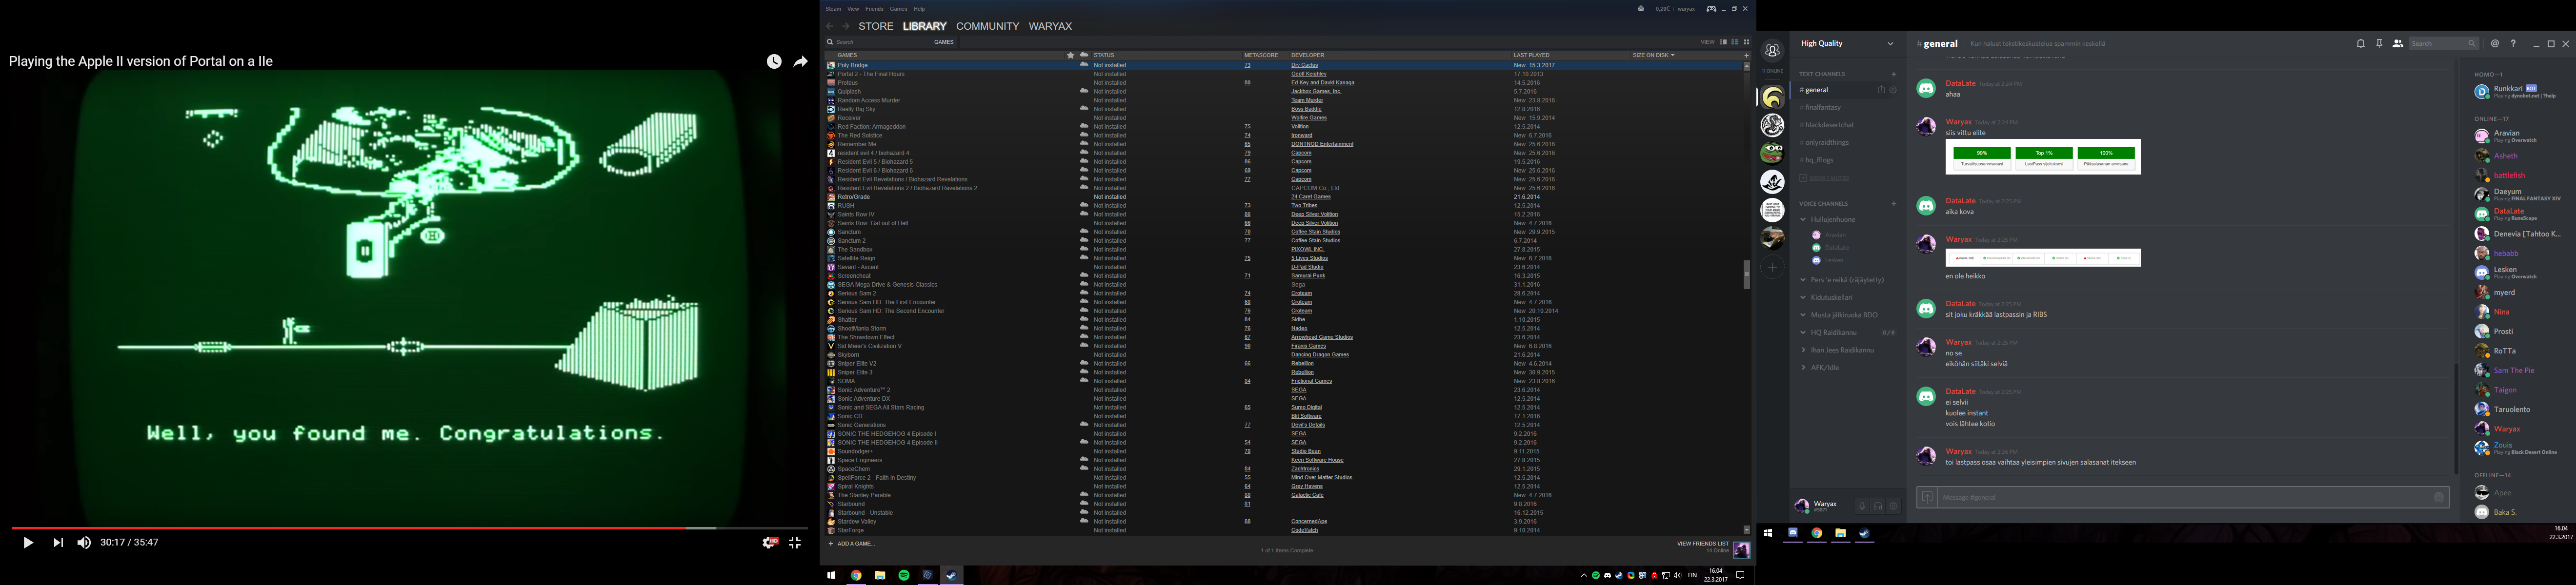
Task: Add a new Discord server plus icon
Action: pos(1772,267)
